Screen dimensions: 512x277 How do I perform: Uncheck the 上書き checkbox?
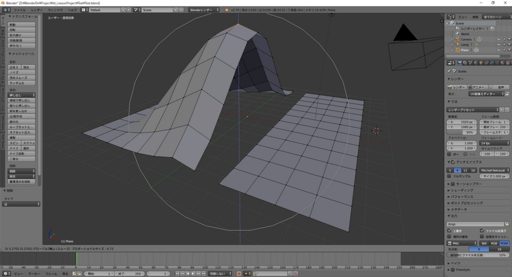click(x=449, y=231)
